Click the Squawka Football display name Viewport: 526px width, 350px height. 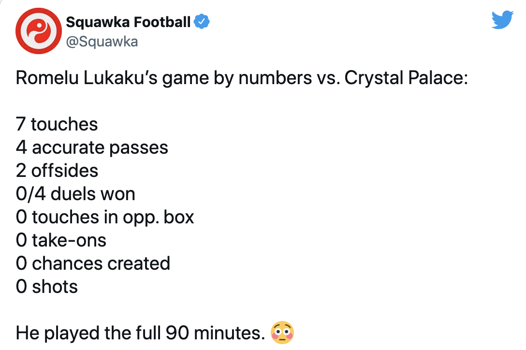(x=128, y=22)
